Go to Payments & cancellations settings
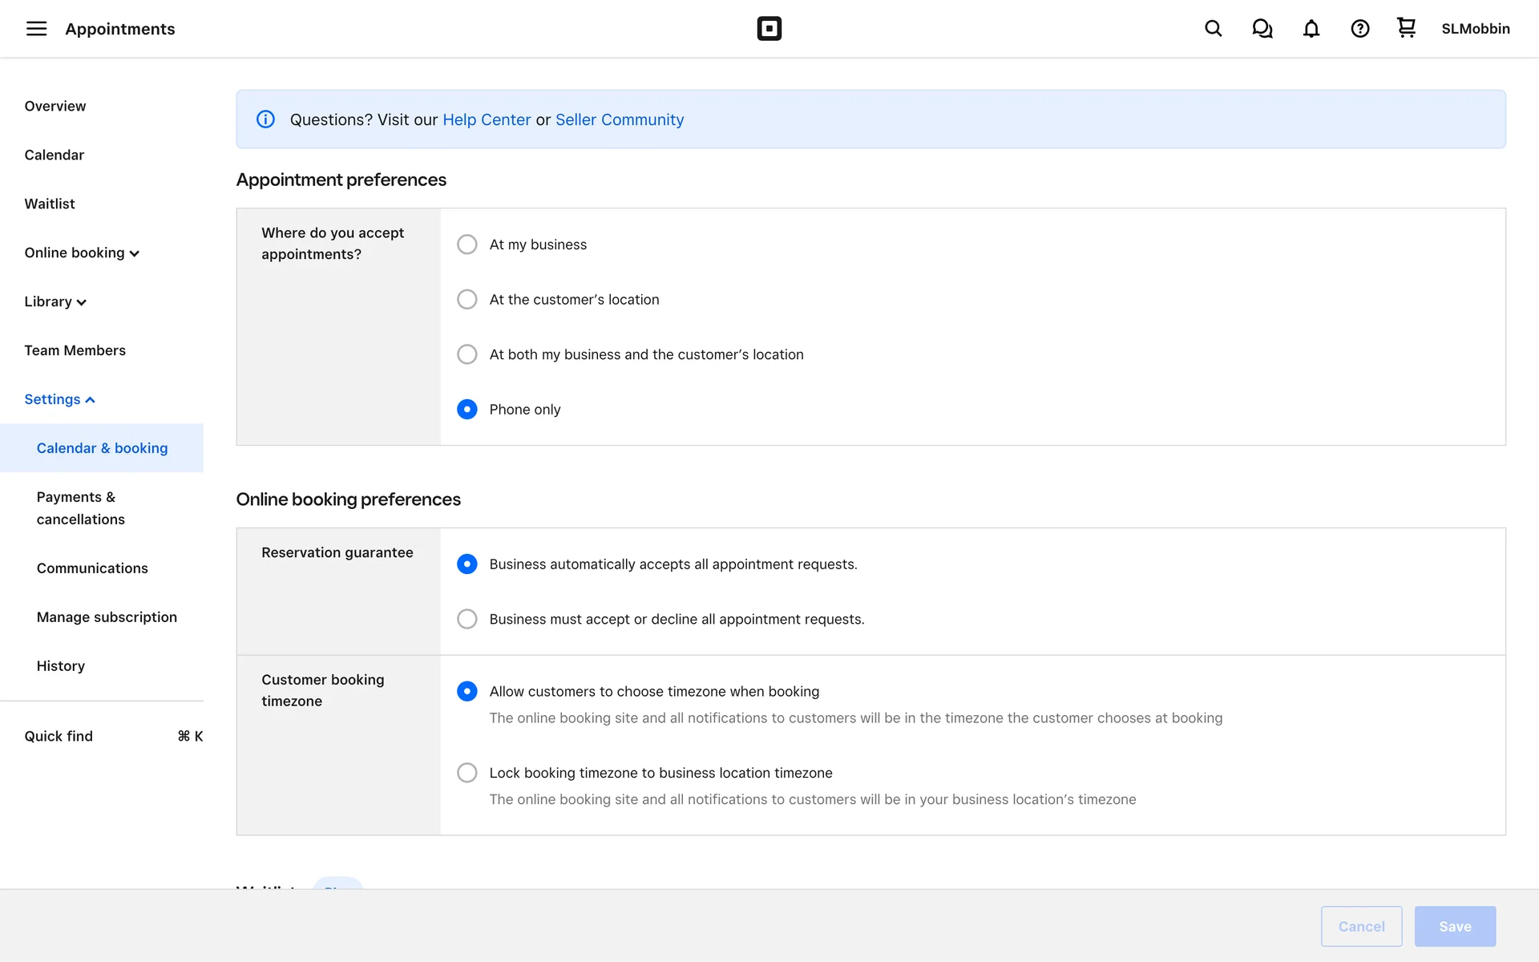The image size is (1539, 962). tap(80, 508)
